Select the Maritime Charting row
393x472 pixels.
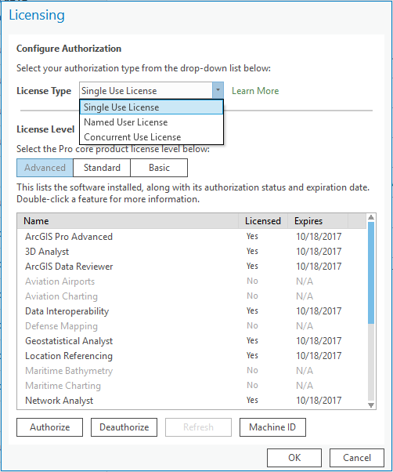pos(192,386)
